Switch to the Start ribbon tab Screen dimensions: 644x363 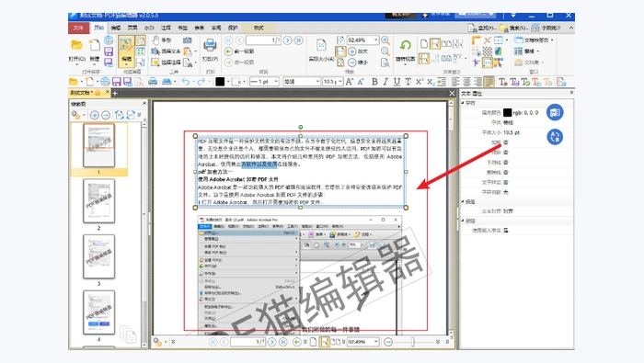[99, 28]
